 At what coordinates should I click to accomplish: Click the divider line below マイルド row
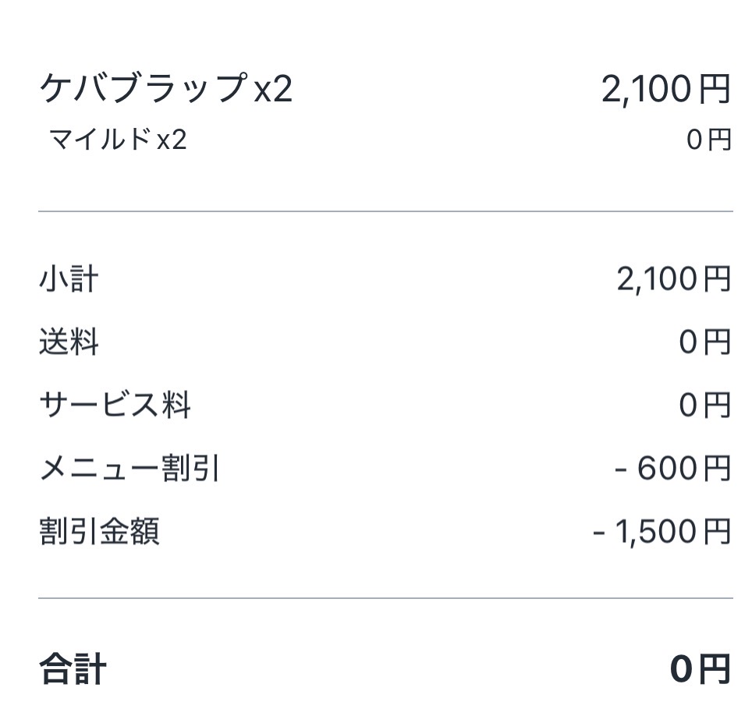point(385,211)
